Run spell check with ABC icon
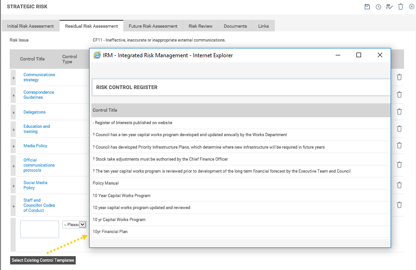416x270 pixels. 389,6
